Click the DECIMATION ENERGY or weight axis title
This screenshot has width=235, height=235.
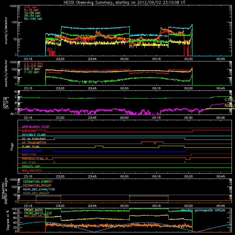coord(4,191)
